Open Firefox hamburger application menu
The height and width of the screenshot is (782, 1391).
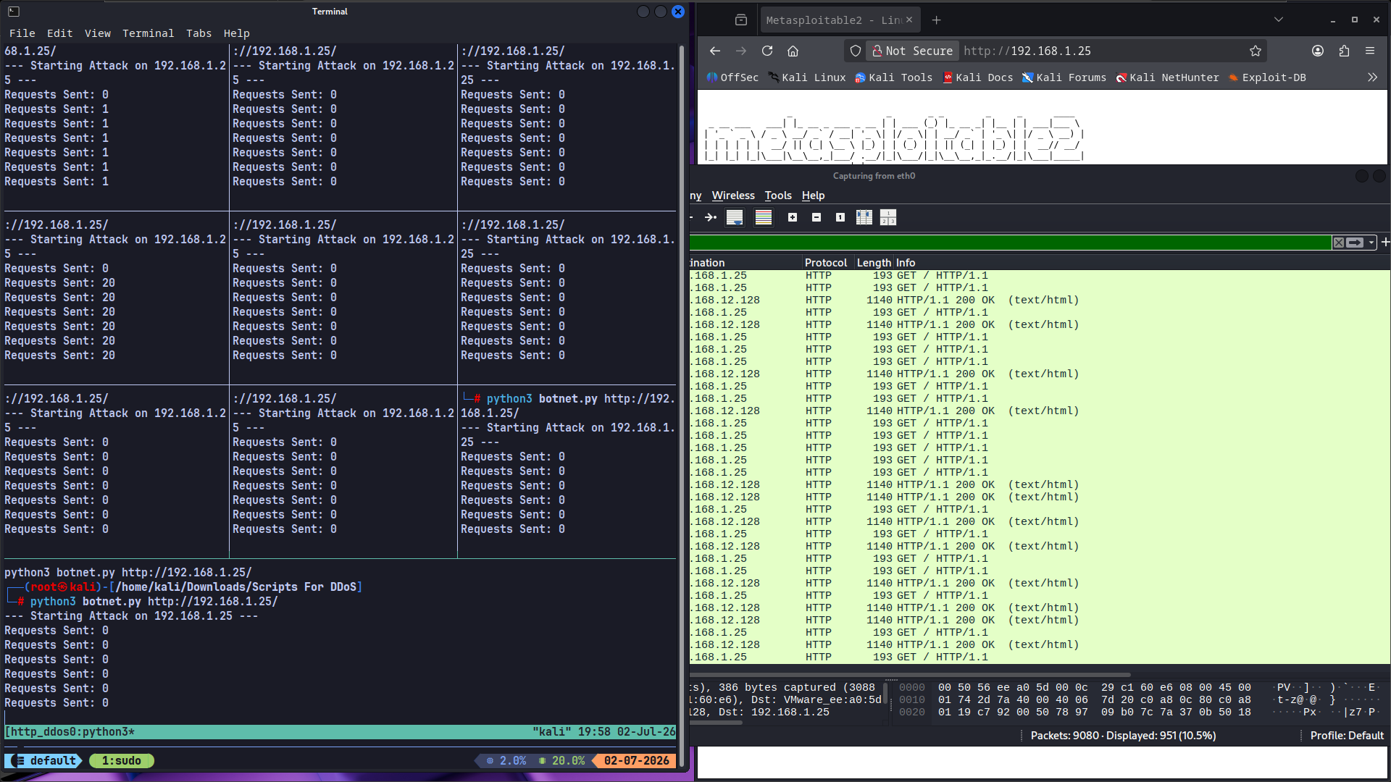[x=1370, y=51]
